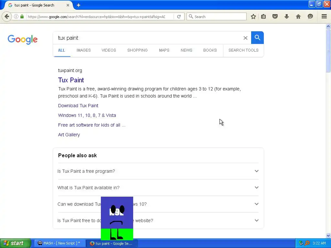Go back with the browser back arrow
The image size is (331, 248).
click(x=7, y=16)
